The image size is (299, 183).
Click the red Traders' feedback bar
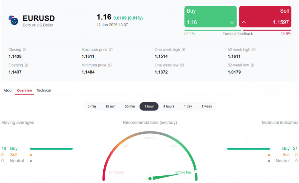tap(267, 30)
